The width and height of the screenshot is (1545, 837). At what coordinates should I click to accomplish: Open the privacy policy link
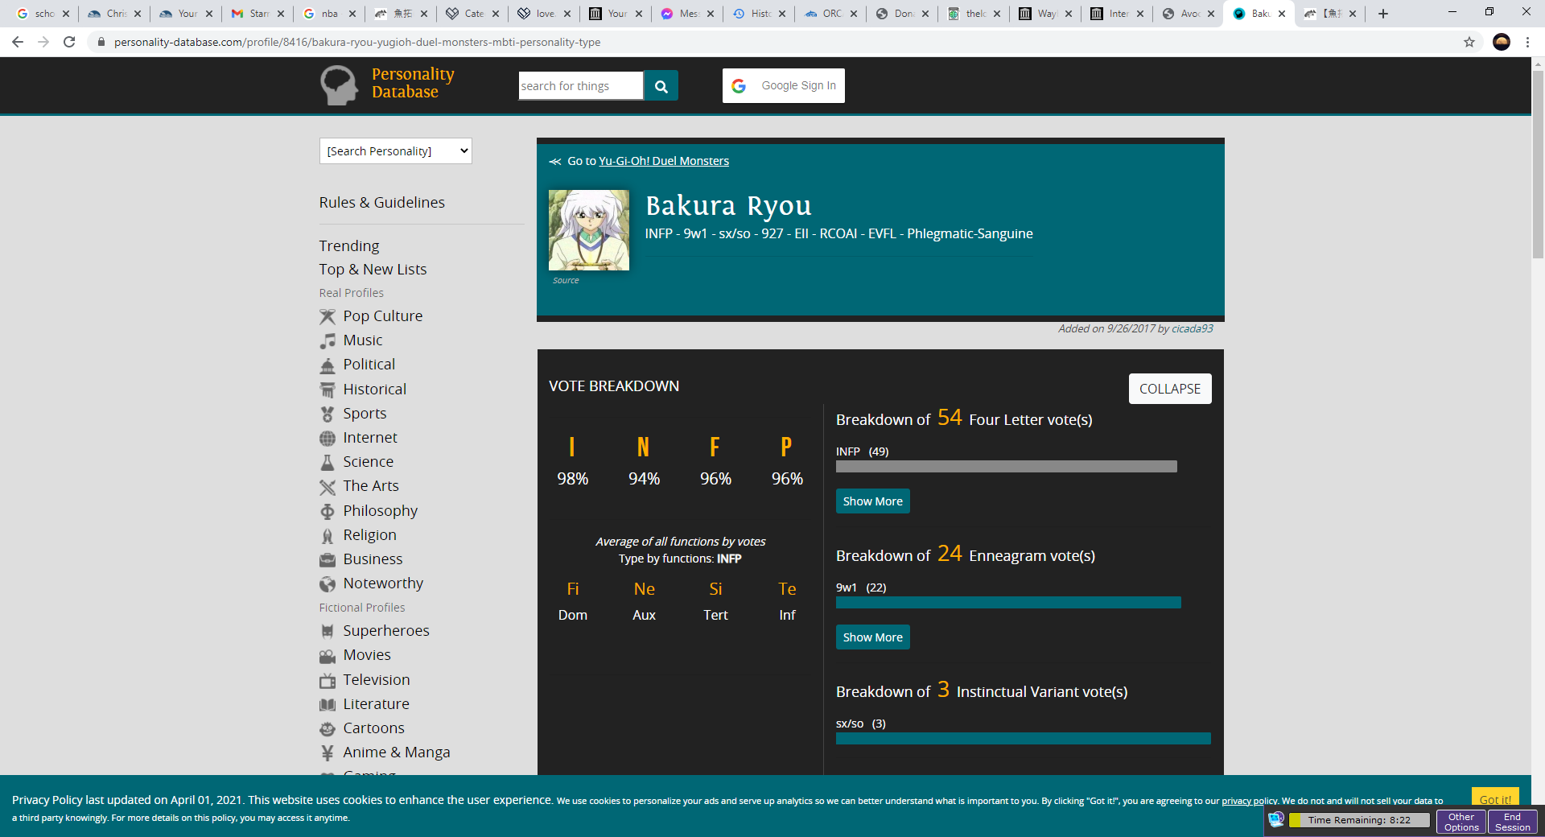(1250, 801)
